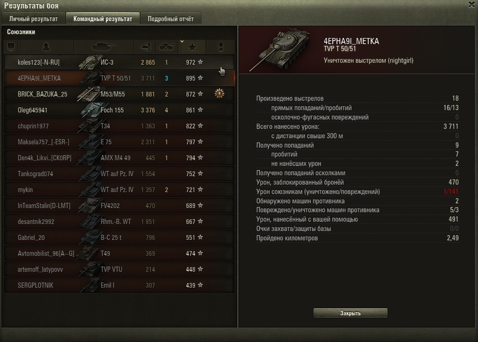Select Gabriel_20 B-C 25 t row
Viewport: 478px width, 342px height.
tap(119, 238)
